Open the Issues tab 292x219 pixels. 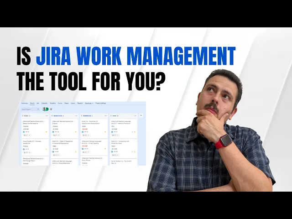pos(73,103)
